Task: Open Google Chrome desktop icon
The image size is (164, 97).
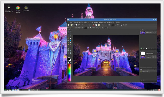Action: (18, 9)
